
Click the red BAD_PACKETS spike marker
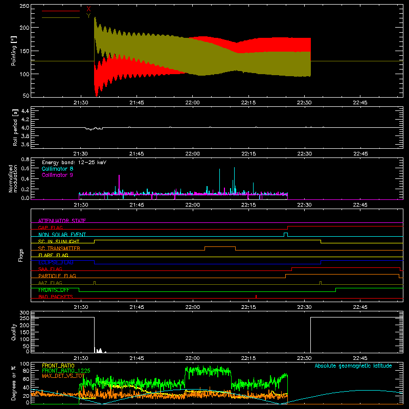(x=256, y=297)
